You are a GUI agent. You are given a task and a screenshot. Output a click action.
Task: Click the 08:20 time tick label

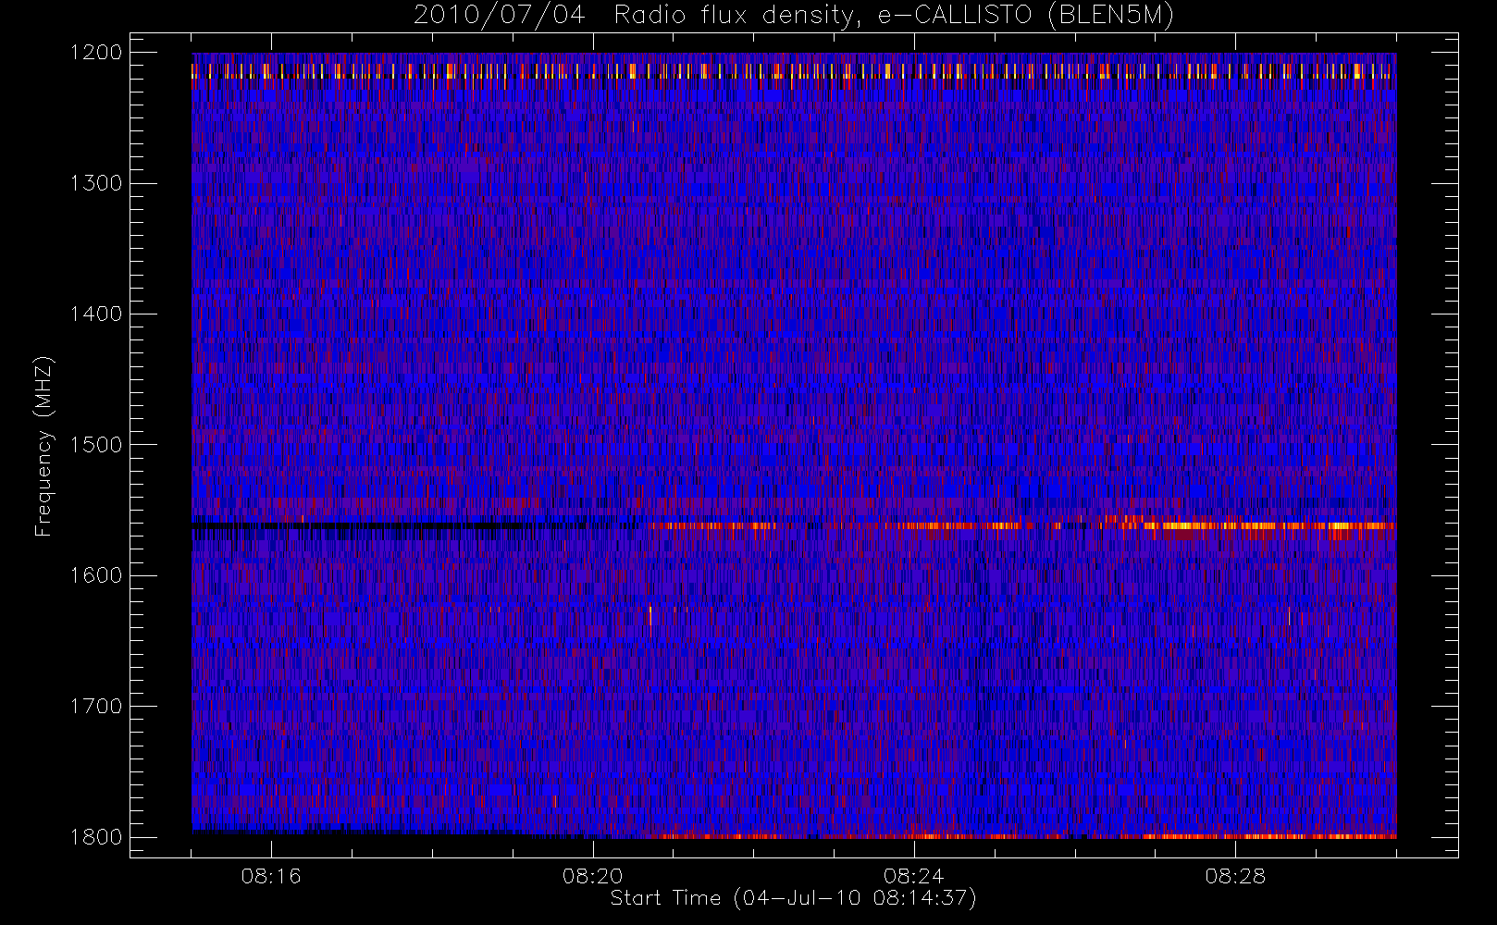[x=593, y=876]
